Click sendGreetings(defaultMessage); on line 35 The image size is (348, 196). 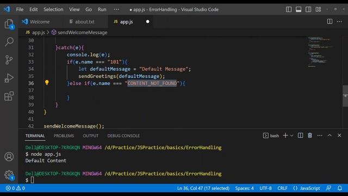point(122,76)
